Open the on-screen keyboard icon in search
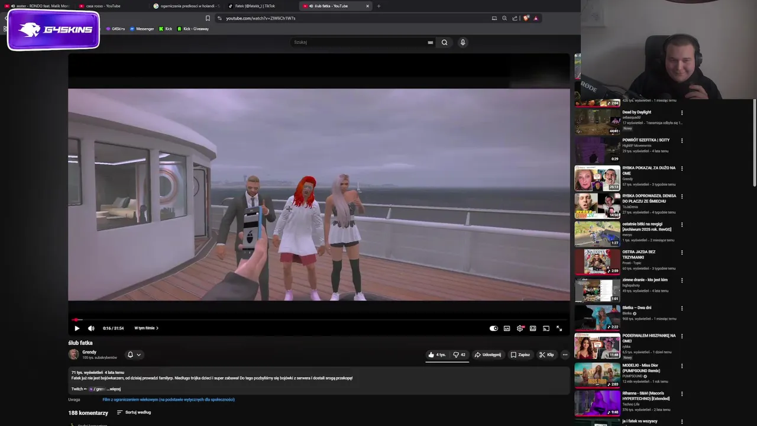Screen dimensions: 757x426 (430, 42)
